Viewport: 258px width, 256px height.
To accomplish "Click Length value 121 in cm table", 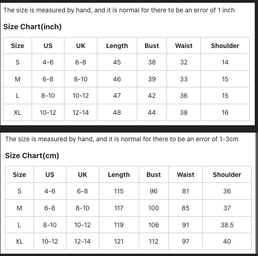I will [119, 241].
